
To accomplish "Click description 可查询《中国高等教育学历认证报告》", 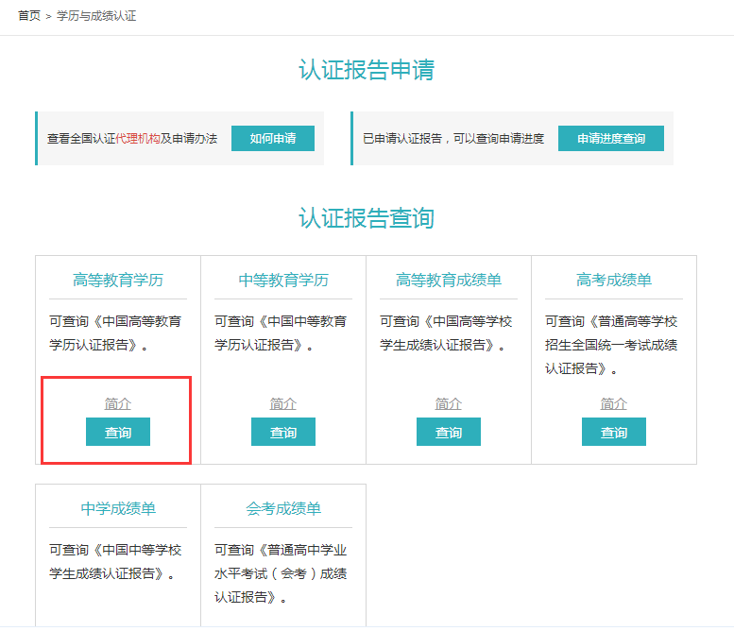I will coord(115,333).
